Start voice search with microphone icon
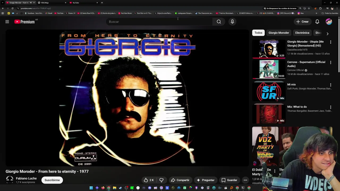The height and width of the screenshot is (191, 340). [x=232, y=22]
